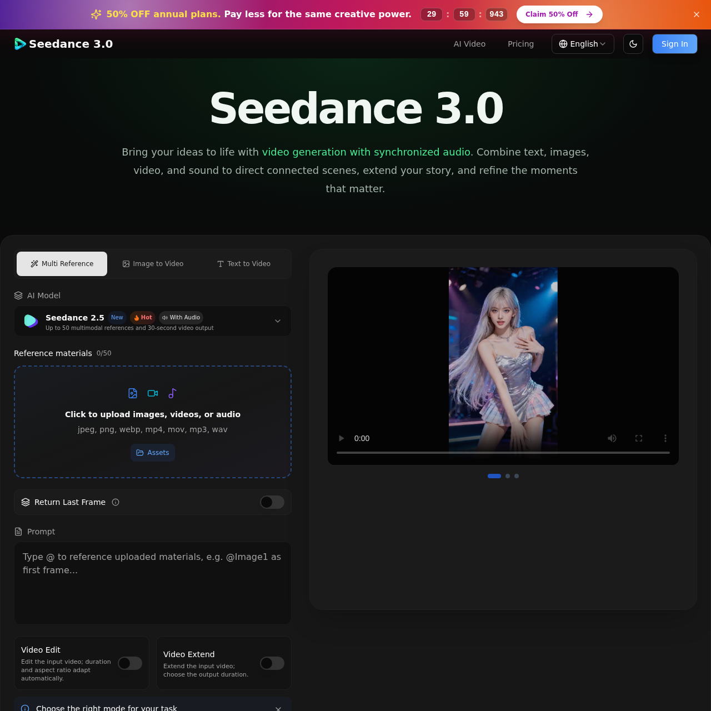Click the countdown timer '29'
Screen dimensions: 711x711
(432, 14)
